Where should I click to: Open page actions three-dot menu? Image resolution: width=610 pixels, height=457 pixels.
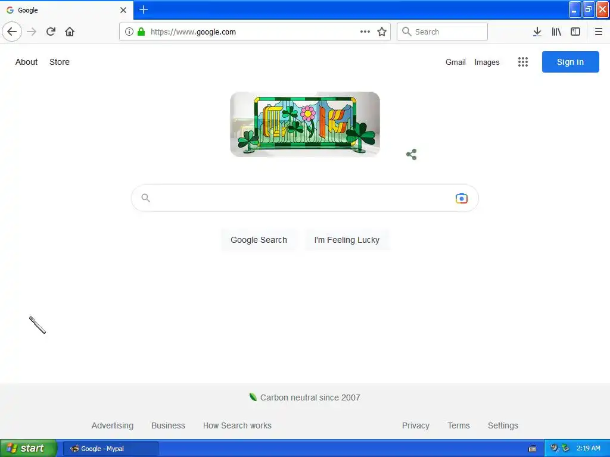365,32
